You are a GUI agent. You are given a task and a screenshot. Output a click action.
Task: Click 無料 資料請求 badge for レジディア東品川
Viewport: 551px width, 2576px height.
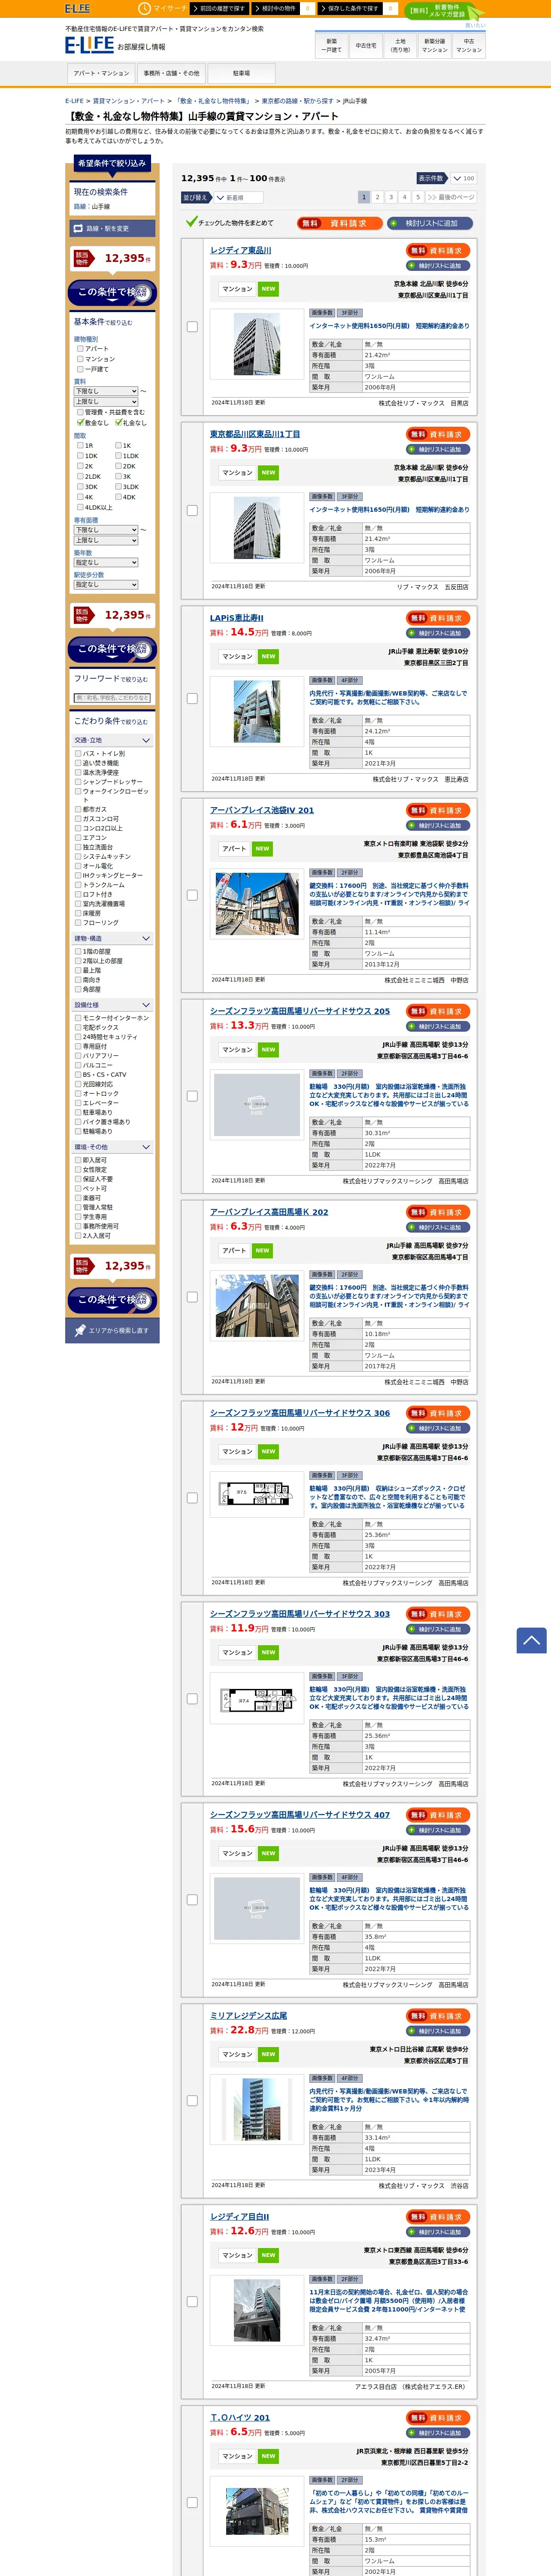(438, 250)
